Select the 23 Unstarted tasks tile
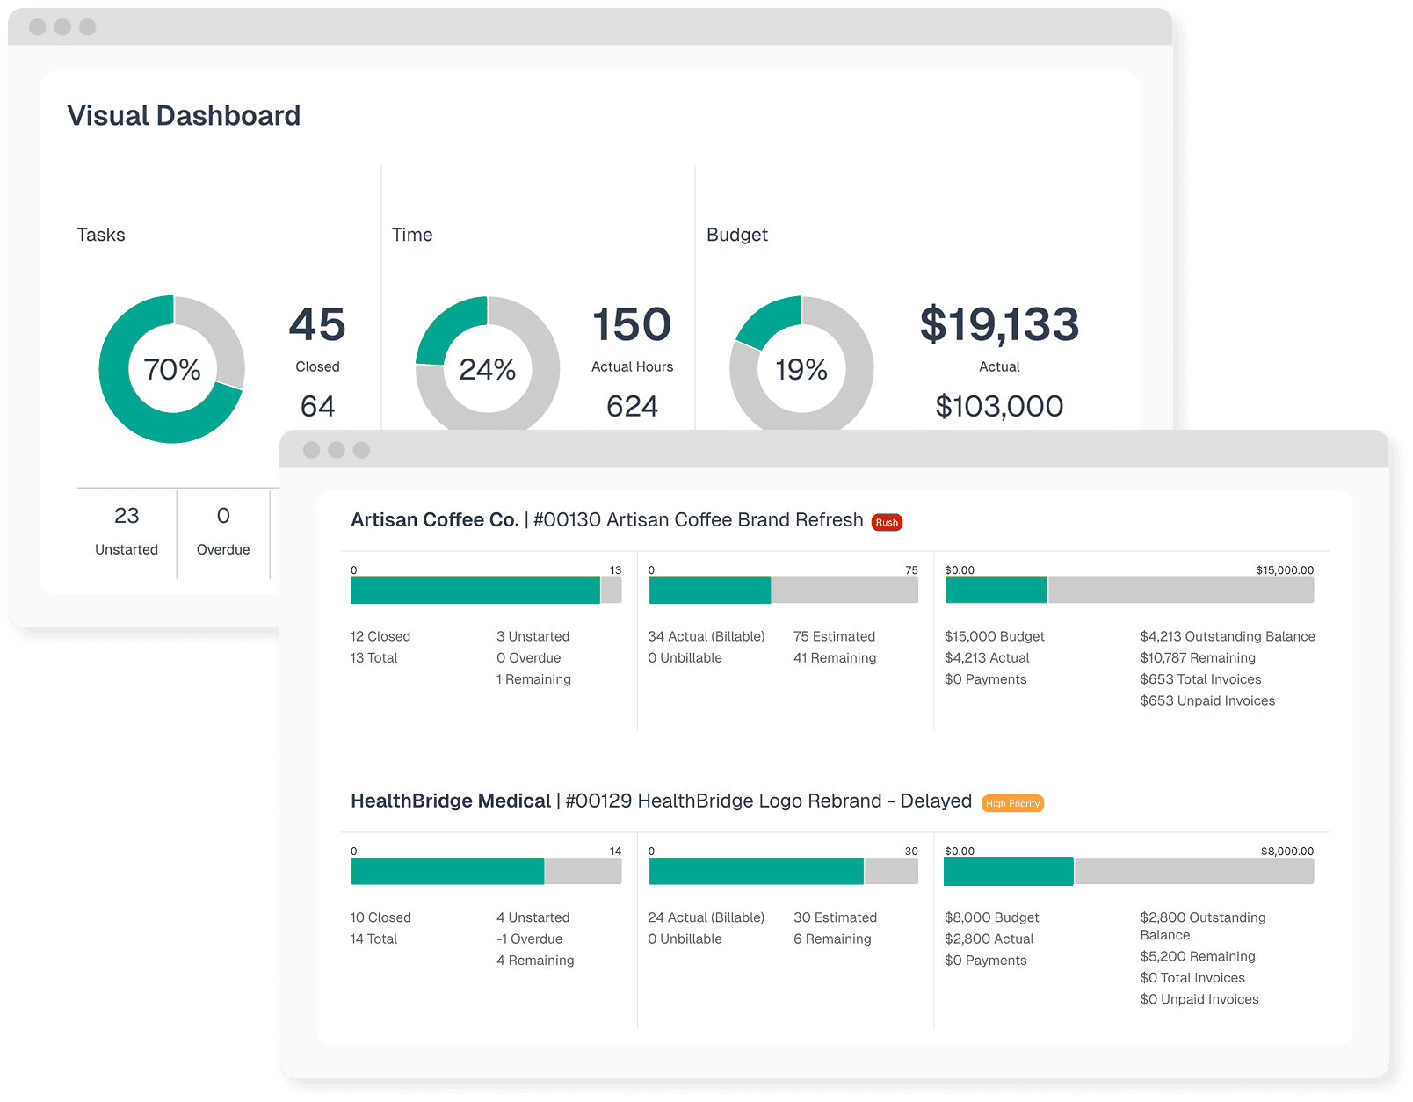This screenshot has width=1413, height=1102. pos(127,531)
